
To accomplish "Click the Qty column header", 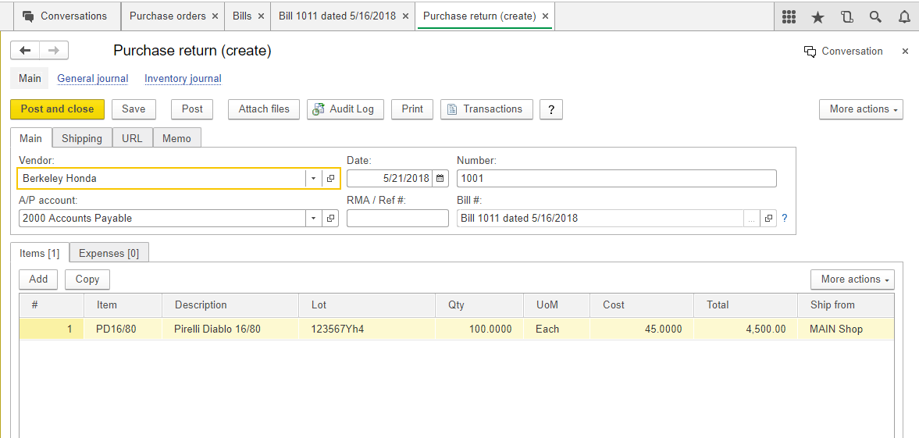I will point(479,305).
